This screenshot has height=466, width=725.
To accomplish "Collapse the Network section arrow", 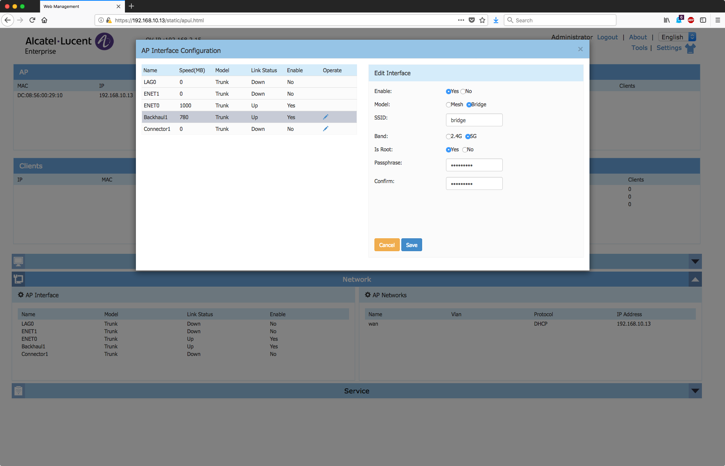I will coord(695,280).
